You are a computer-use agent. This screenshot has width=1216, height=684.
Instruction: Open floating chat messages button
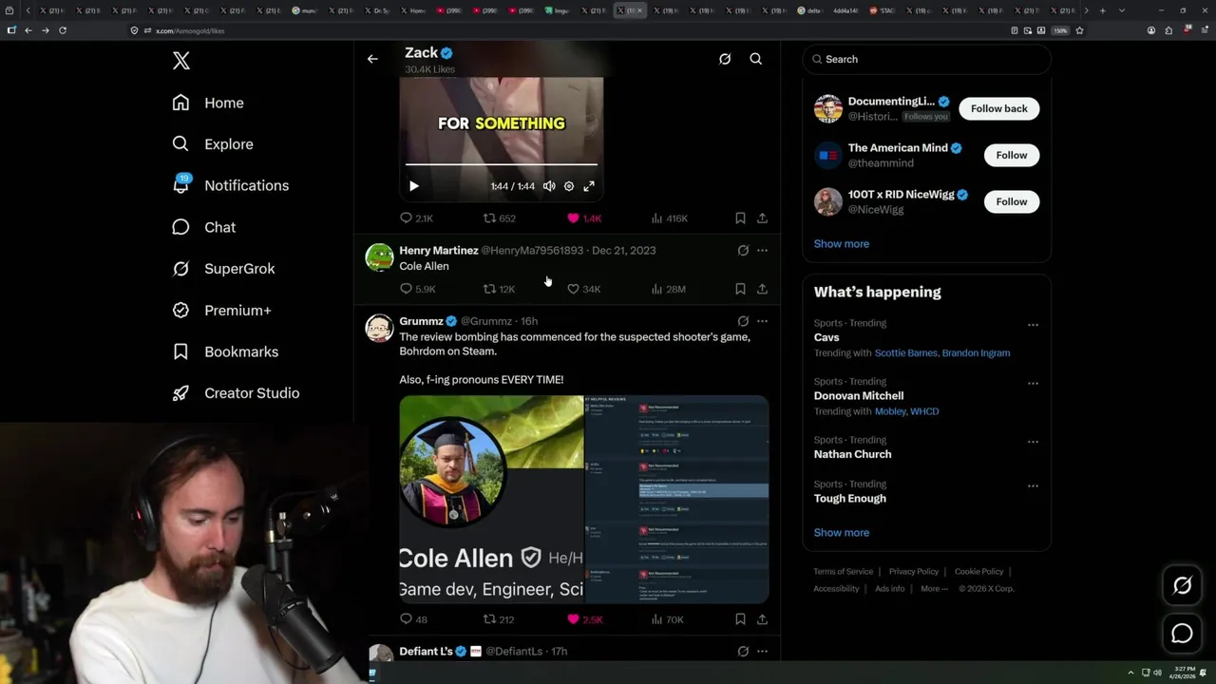[x=1182, y=634]
